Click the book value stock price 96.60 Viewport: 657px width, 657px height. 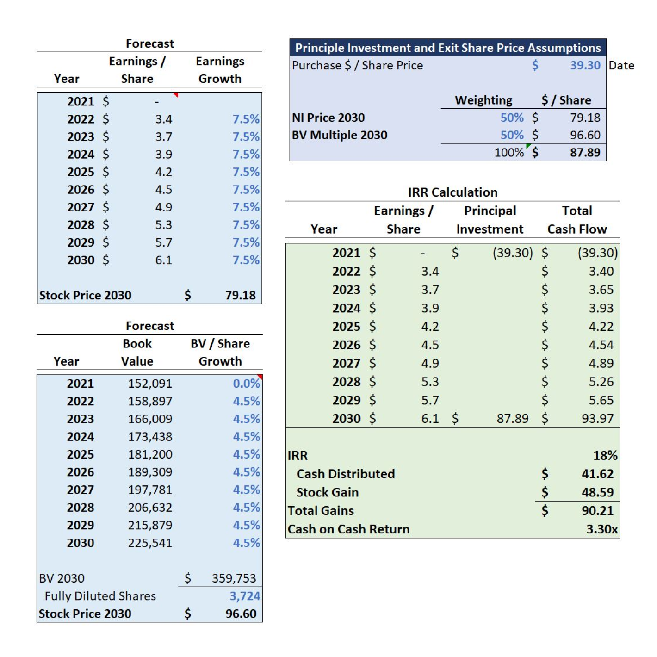pos(241,614)
